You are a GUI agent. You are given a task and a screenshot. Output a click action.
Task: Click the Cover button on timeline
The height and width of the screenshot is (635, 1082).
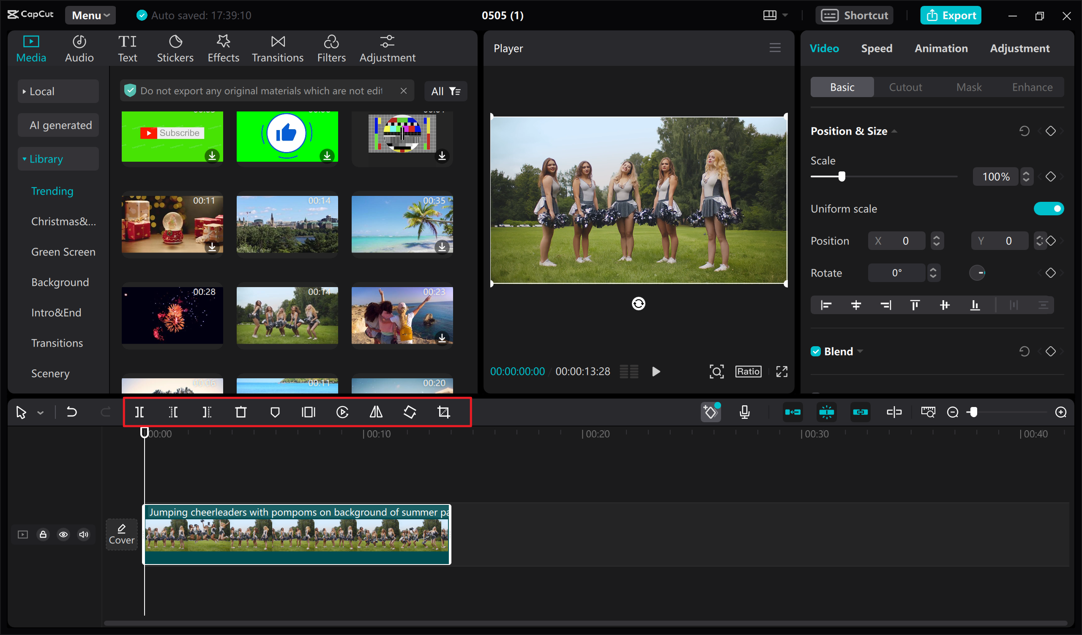pyautogui.click(x=121, y=534)
